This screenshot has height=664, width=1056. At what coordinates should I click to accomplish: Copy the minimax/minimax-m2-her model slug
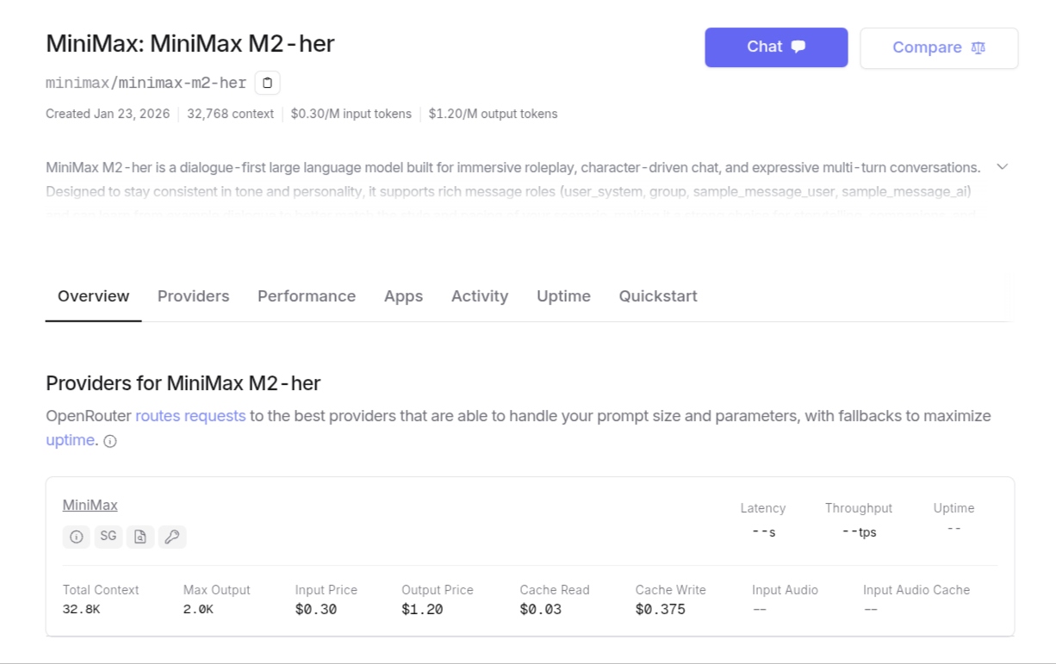267,83
